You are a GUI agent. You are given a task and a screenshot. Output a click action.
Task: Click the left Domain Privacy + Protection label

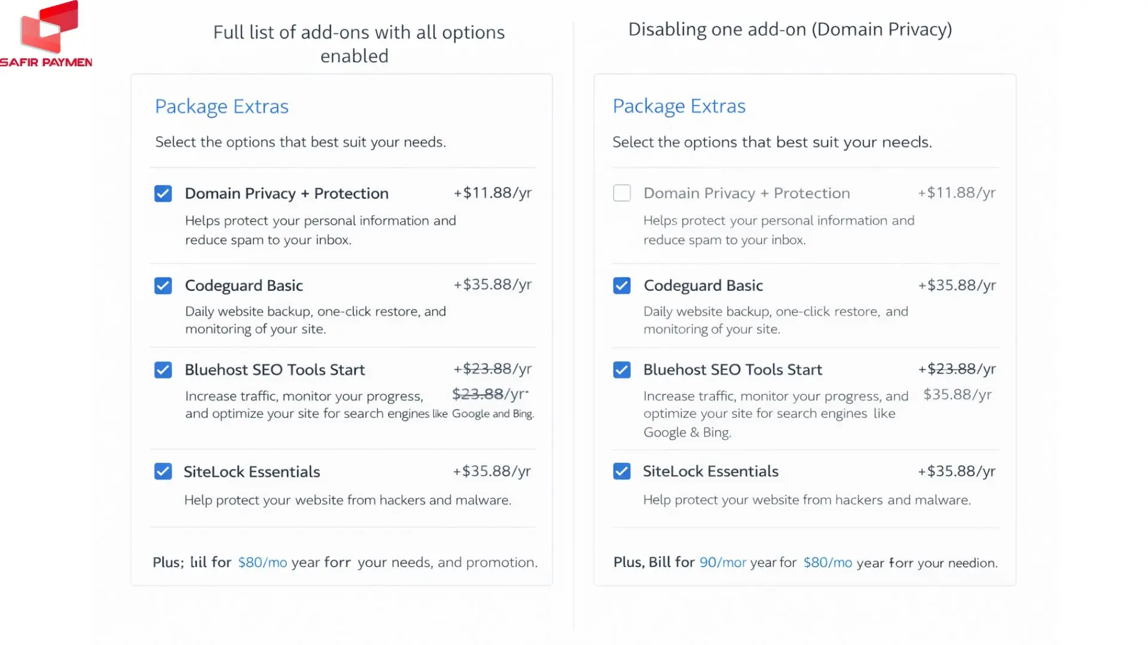pyautogui.click(x=286, y=193)
